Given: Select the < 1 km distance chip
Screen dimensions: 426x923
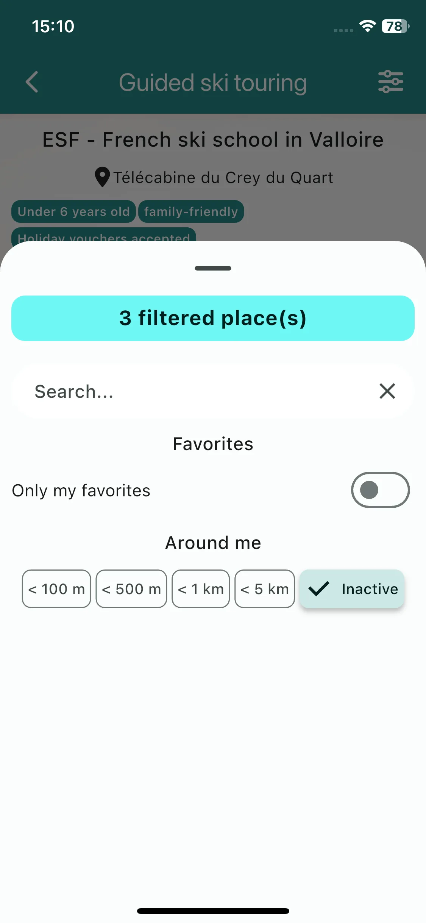Looking at the screenshot, I should [x=201, y=589].
